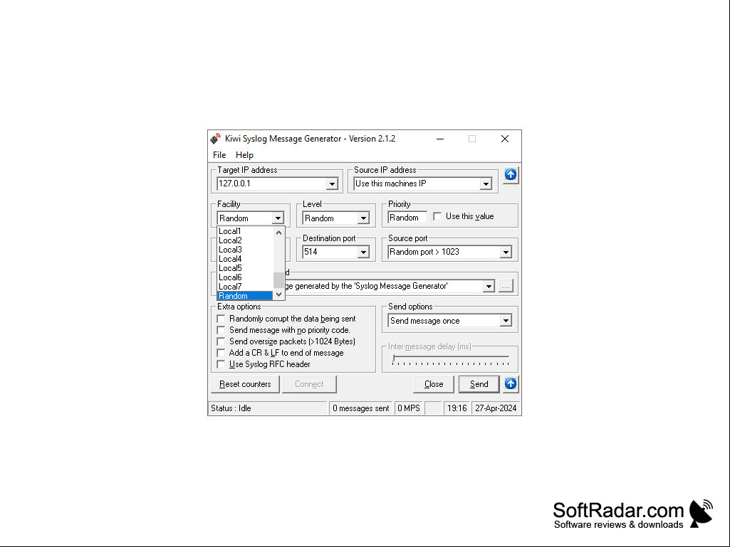
Task: Click the Facility list scroll up arrow
Action: pyautogui.click(x=279, y=232)
